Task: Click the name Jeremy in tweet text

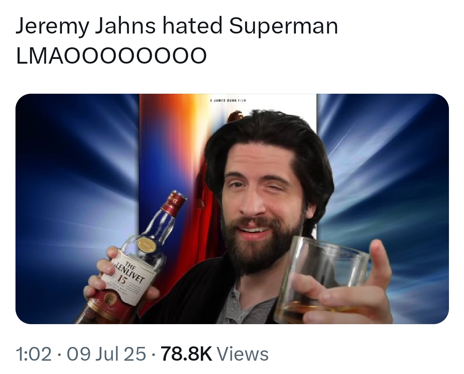Action: (x=52, y=26)
